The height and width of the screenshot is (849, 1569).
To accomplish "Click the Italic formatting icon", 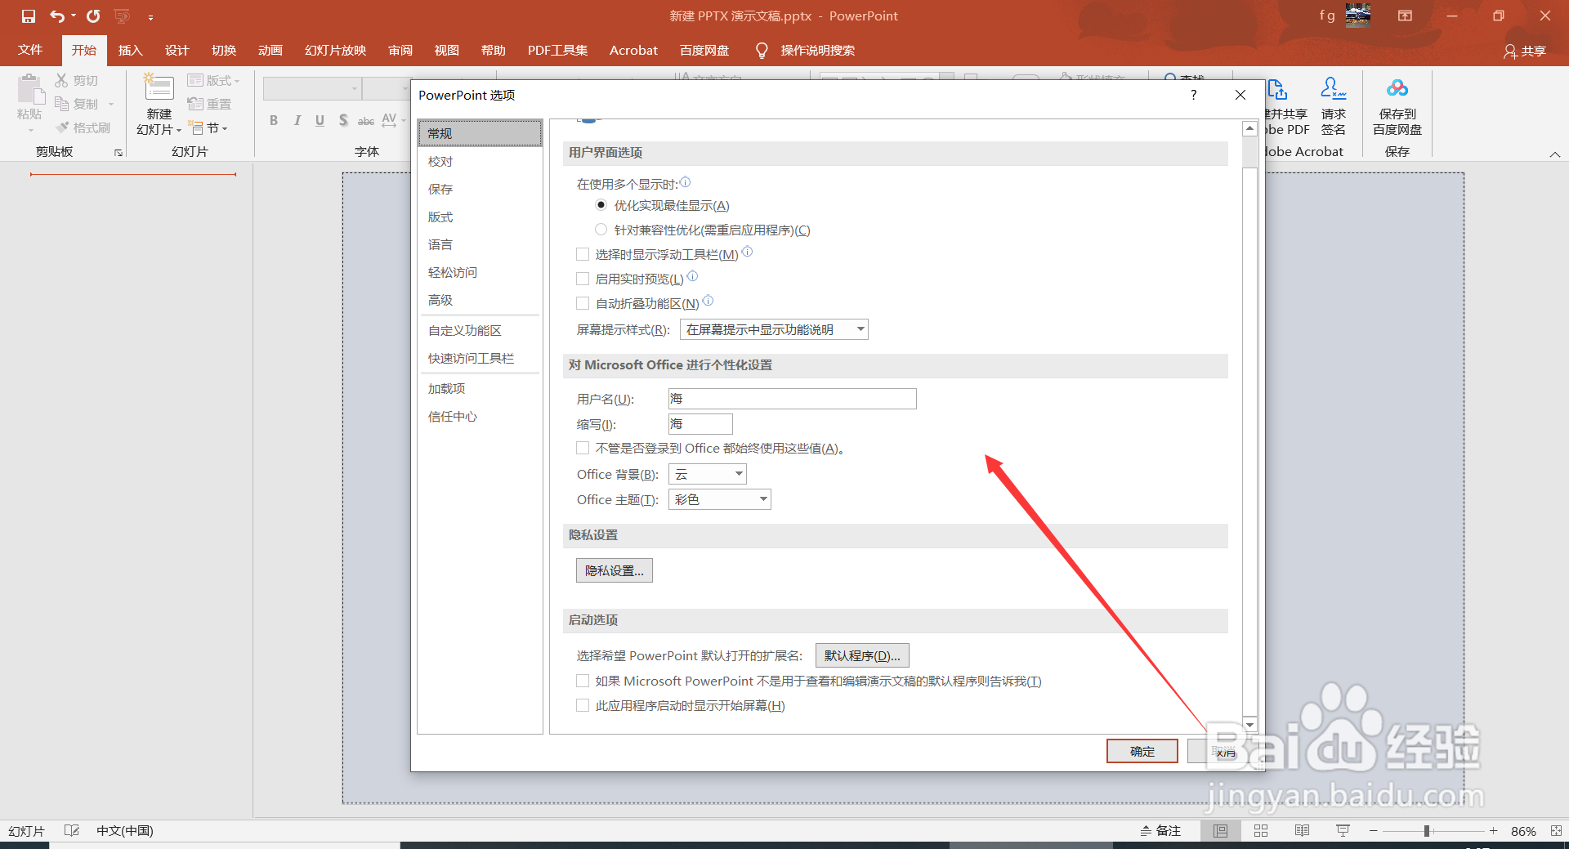I will point(297,120).
